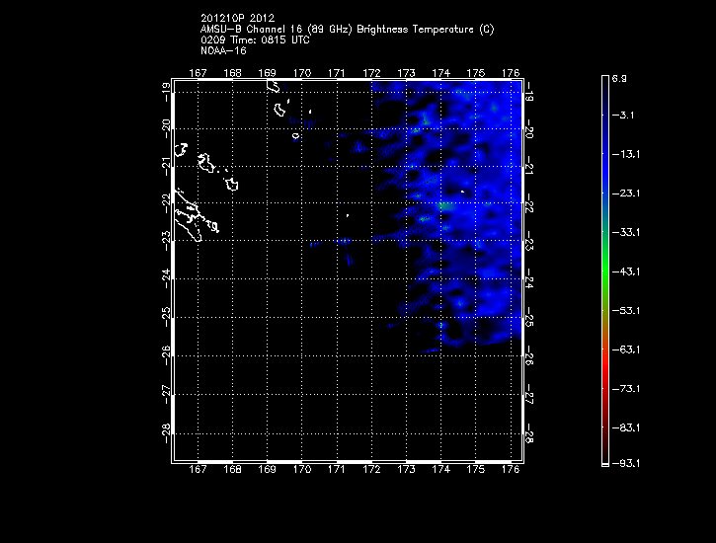Click longitude label 173 on bottom axis
Screen dimensions: 716x543
(405, 469)
